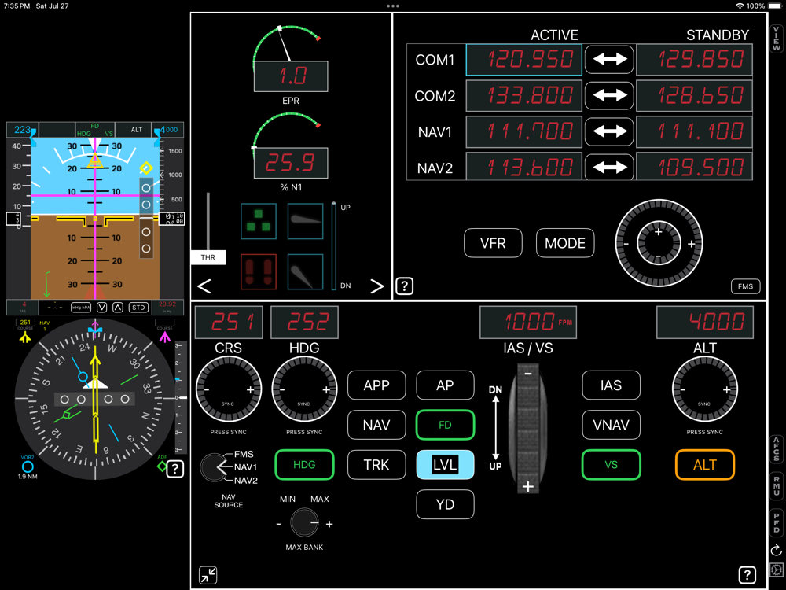Click the vertical speed thumbwheel plus
The image size is (786, 590).
tap(528, 486)
